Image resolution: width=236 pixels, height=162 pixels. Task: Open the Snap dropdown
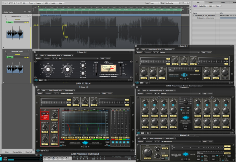[x=155, y=3]
